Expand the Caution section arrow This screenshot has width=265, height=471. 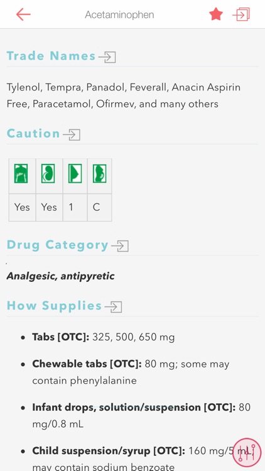[72, 134]
